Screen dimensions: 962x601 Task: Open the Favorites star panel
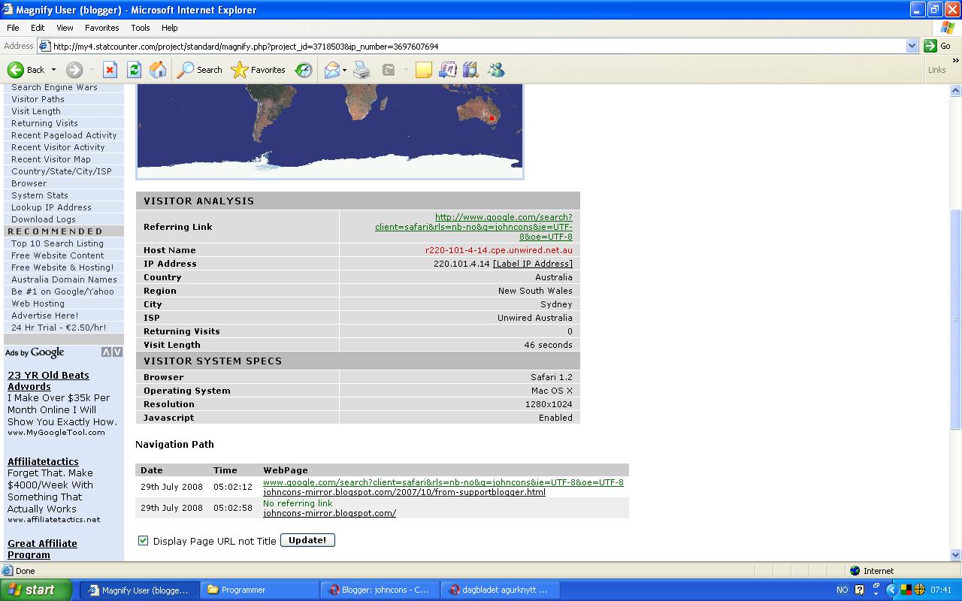pyautogui.click(x=259, y=70)
